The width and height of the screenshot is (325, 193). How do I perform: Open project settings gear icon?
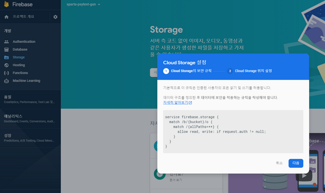[55, 17]
